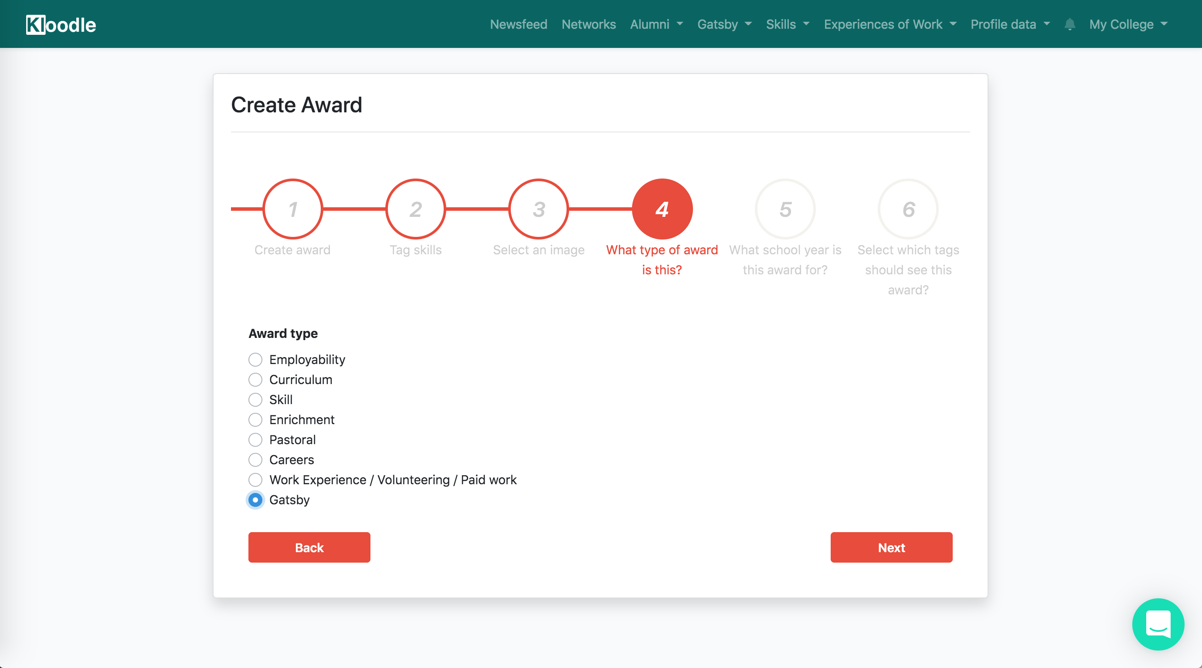Click the 'Tag skills' step label
Viewport: 1202px width, 668px height.
(x=416, y=250)
